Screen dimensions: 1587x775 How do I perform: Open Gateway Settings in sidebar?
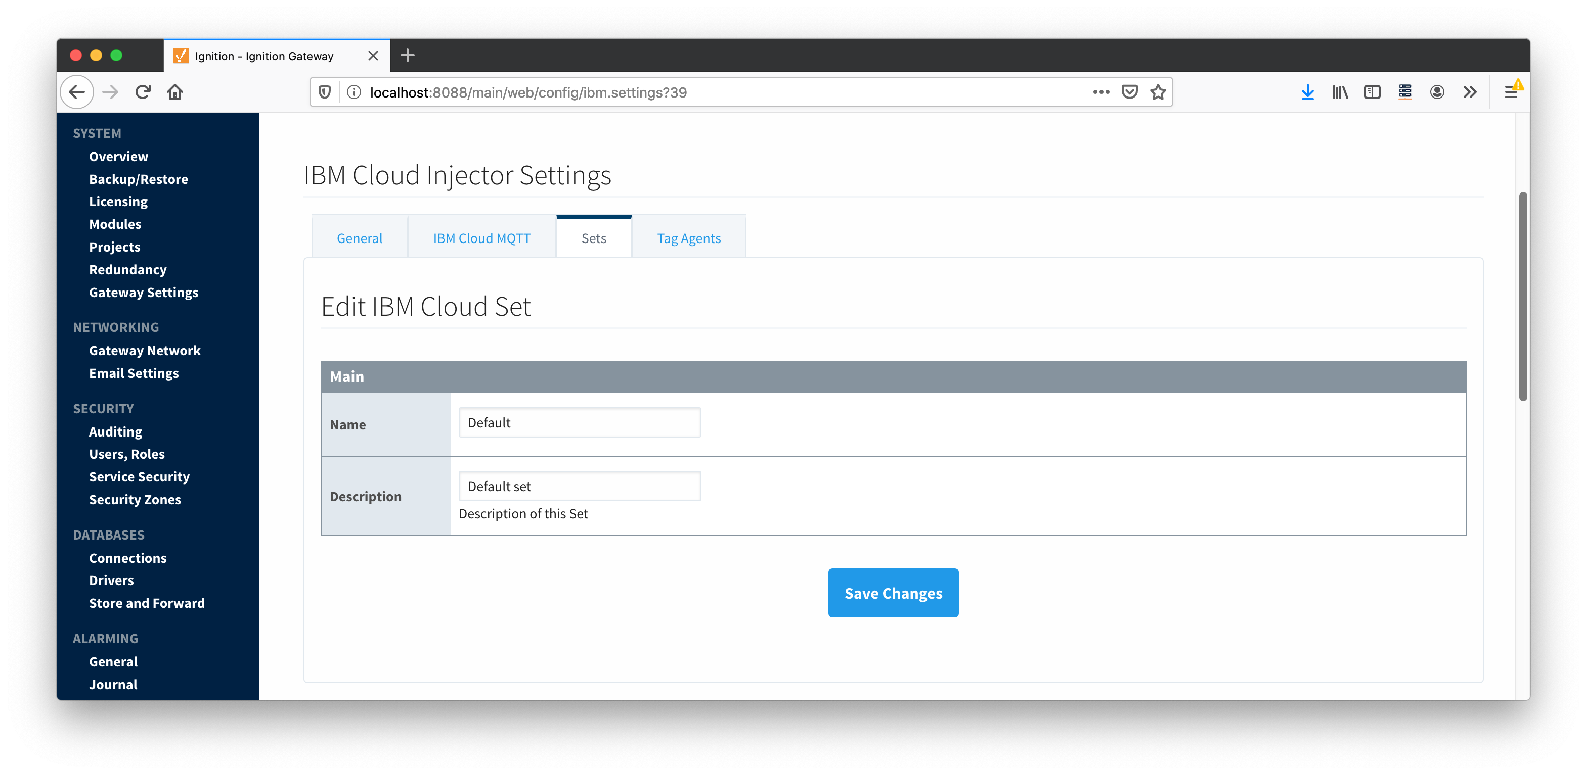click(144, 293)
